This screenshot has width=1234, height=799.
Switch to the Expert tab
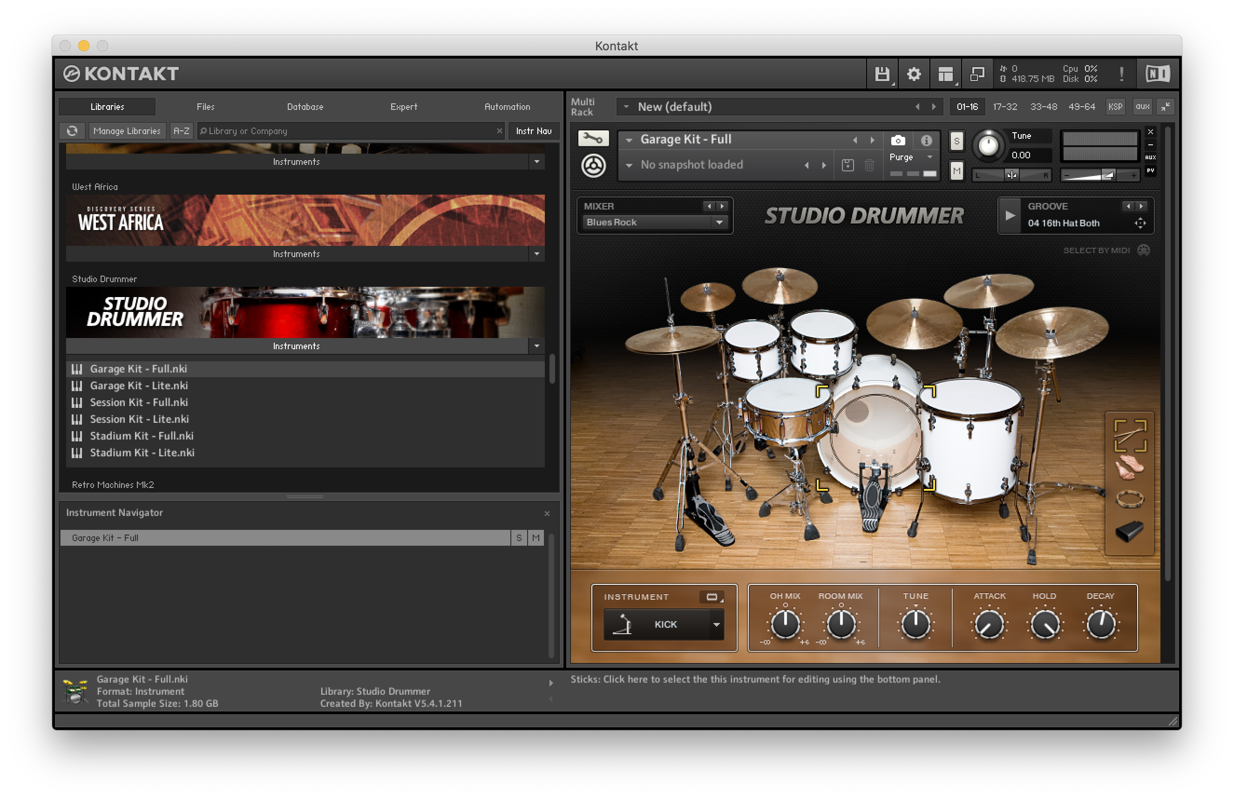[x=403, y=107]
